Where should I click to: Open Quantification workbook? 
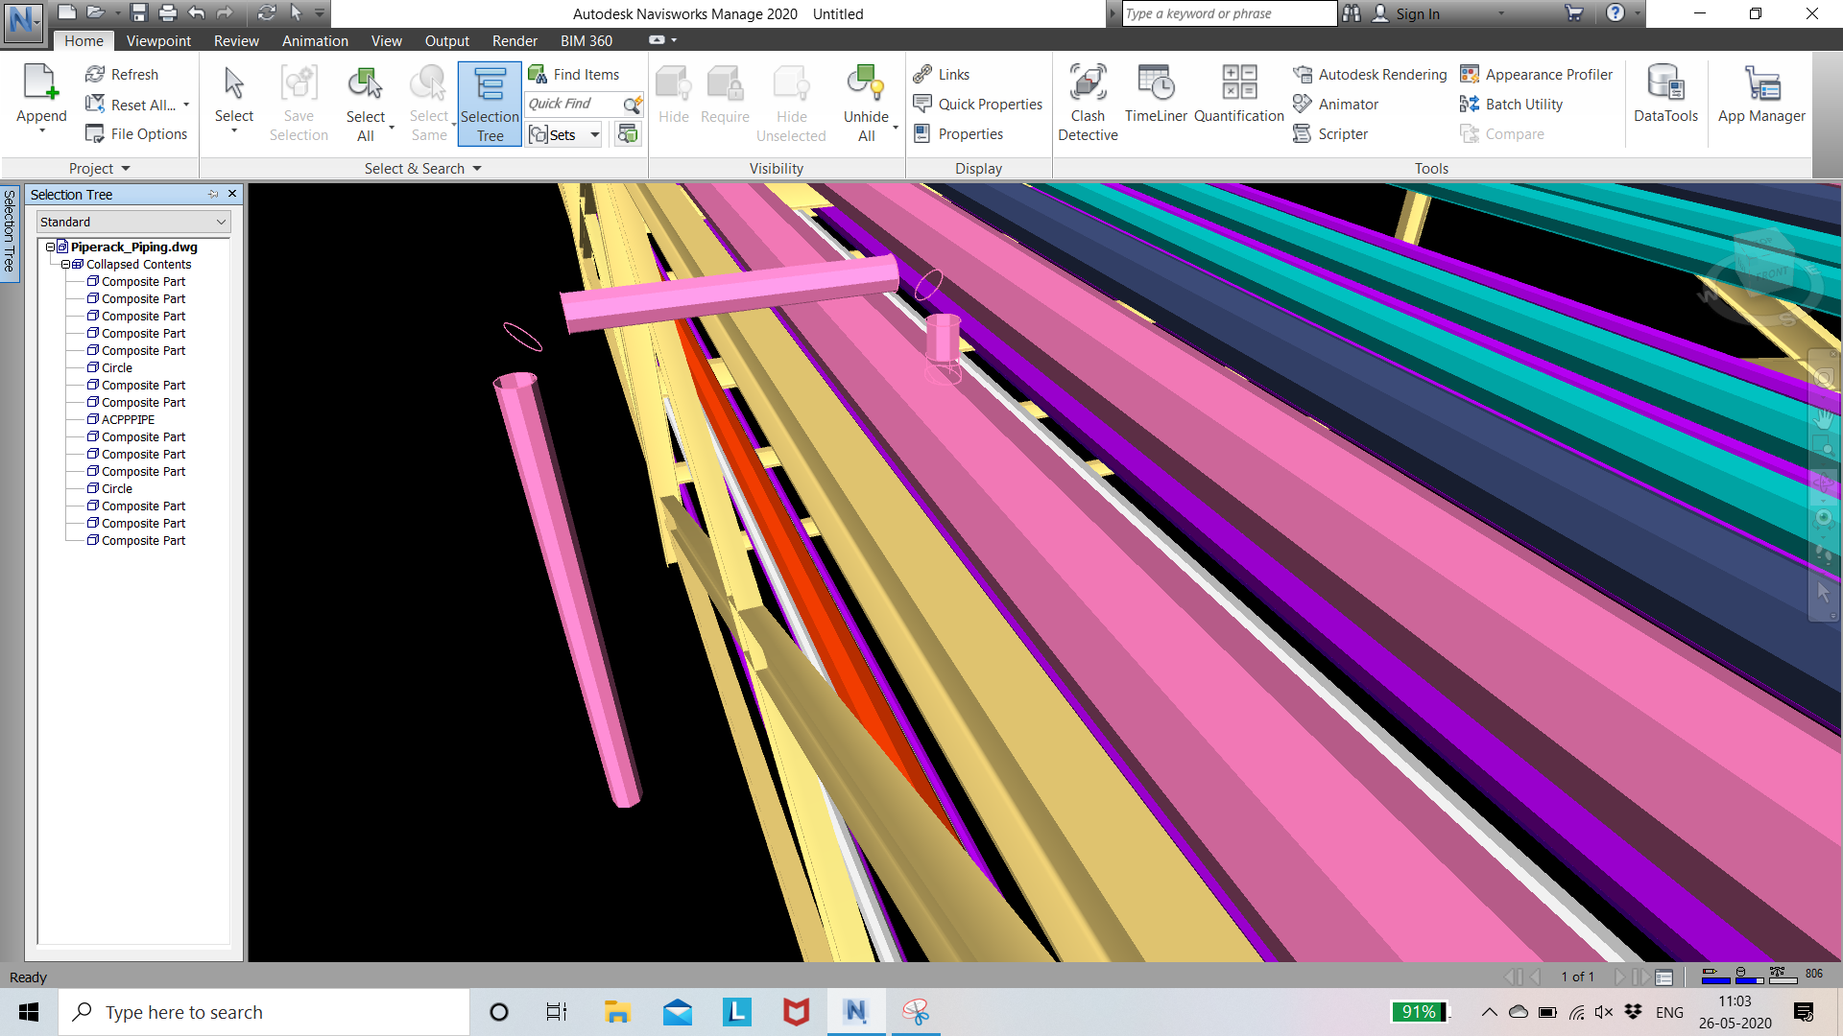1238,96
